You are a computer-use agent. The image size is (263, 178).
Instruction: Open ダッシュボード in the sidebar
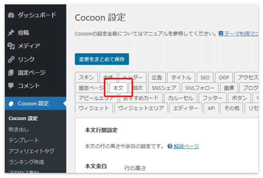tap(35, 15)
